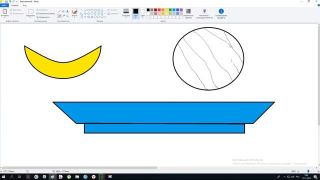The height and width of the screenshot is (180, 320).
Task: Select the Color picker eyedropper tool
Action: point(63,15)
